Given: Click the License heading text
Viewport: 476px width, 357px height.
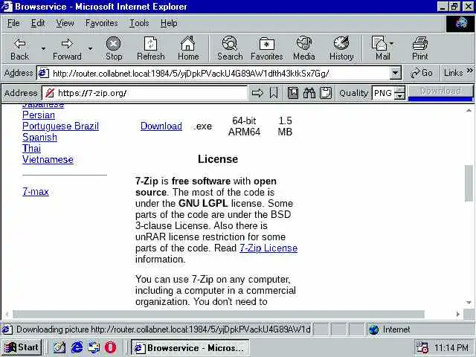Looking at the screenshot, I should coord(218,159).
